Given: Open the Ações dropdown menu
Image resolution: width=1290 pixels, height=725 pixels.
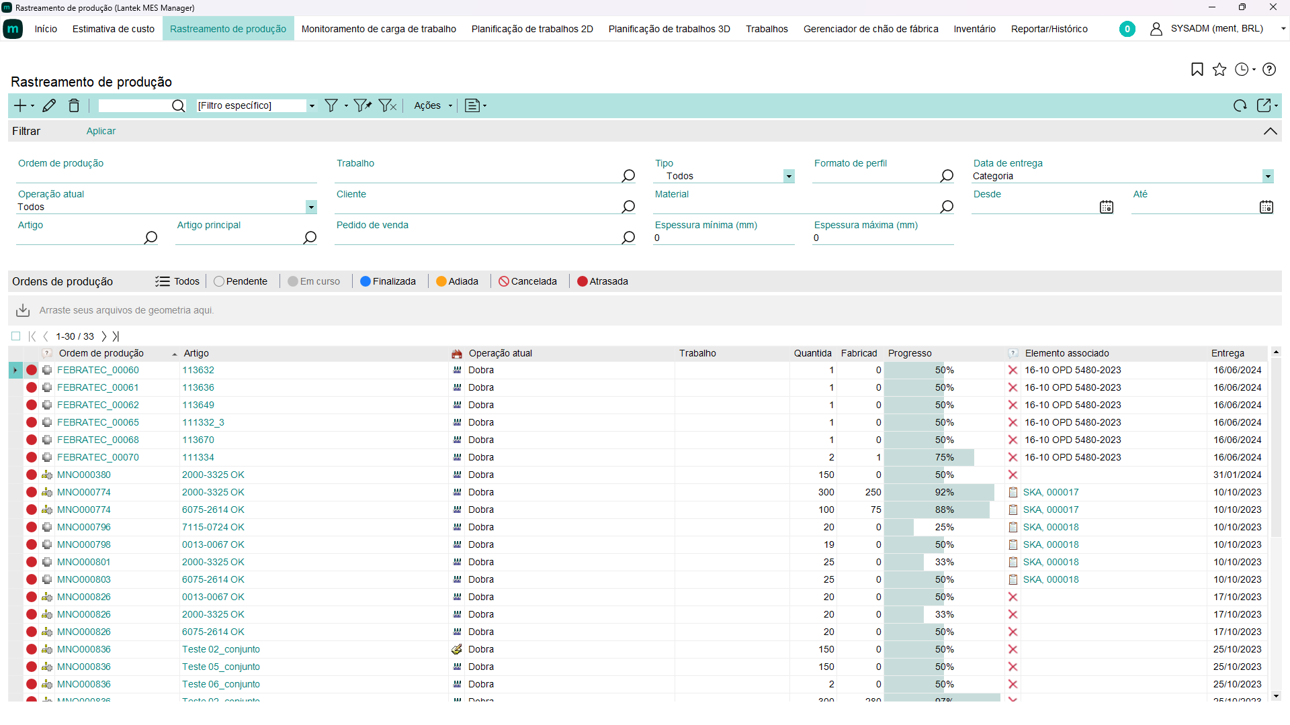Looking at the screenshot, I should (x=433, y=105).
